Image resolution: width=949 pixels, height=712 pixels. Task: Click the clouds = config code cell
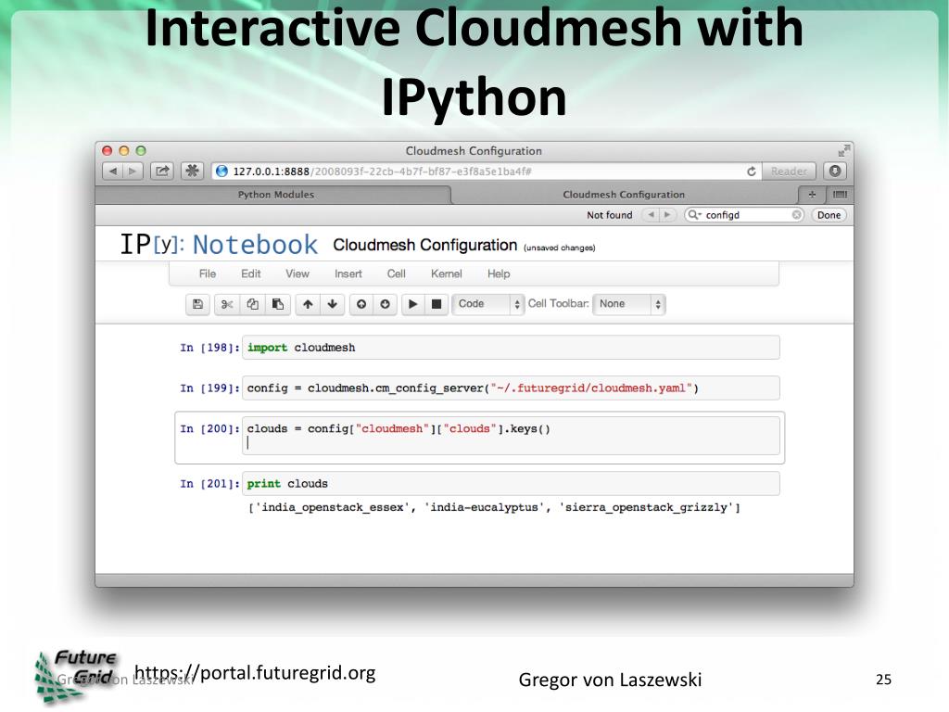pos(511,436)
